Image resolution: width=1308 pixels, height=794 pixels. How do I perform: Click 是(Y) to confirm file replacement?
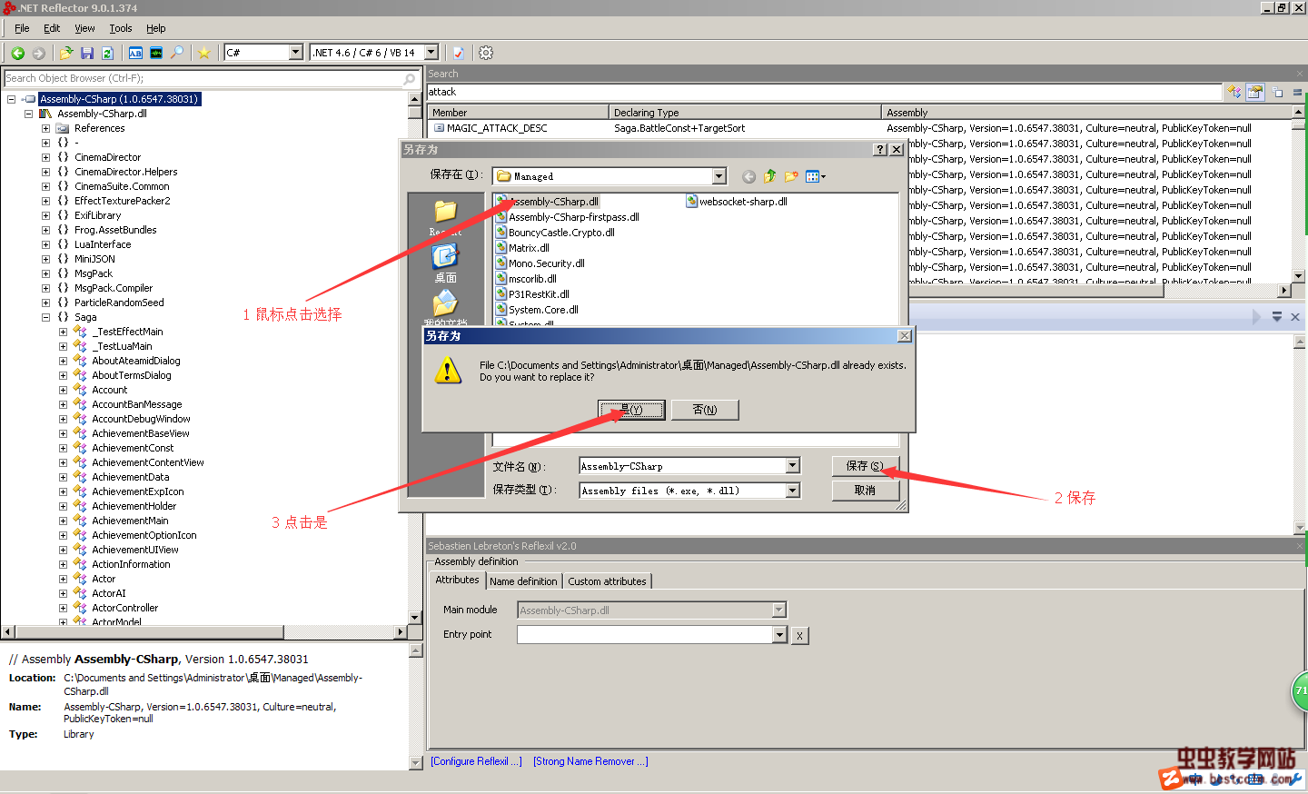pyautogui.click(x=631, y=410)
